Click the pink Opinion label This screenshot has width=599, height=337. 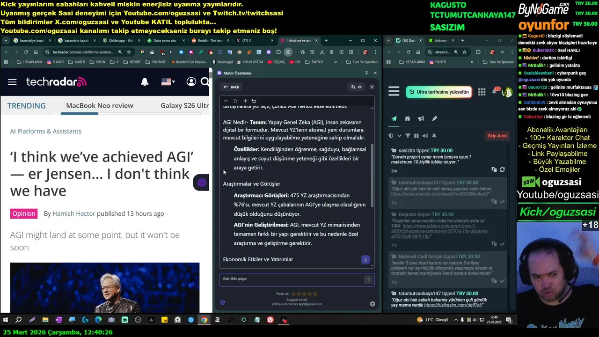tap(23, 213)
